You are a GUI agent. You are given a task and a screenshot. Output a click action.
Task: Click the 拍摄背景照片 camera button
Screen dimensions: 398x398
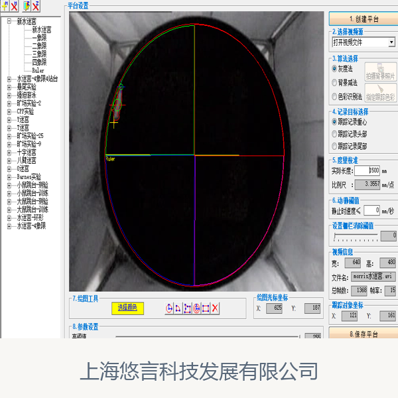click(380, 72)
